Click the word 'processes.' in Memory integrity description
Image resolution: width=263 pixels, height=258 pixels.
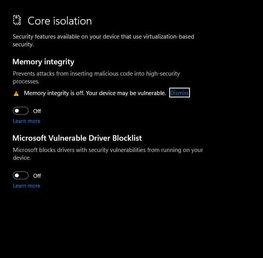[x=26, y=82]
